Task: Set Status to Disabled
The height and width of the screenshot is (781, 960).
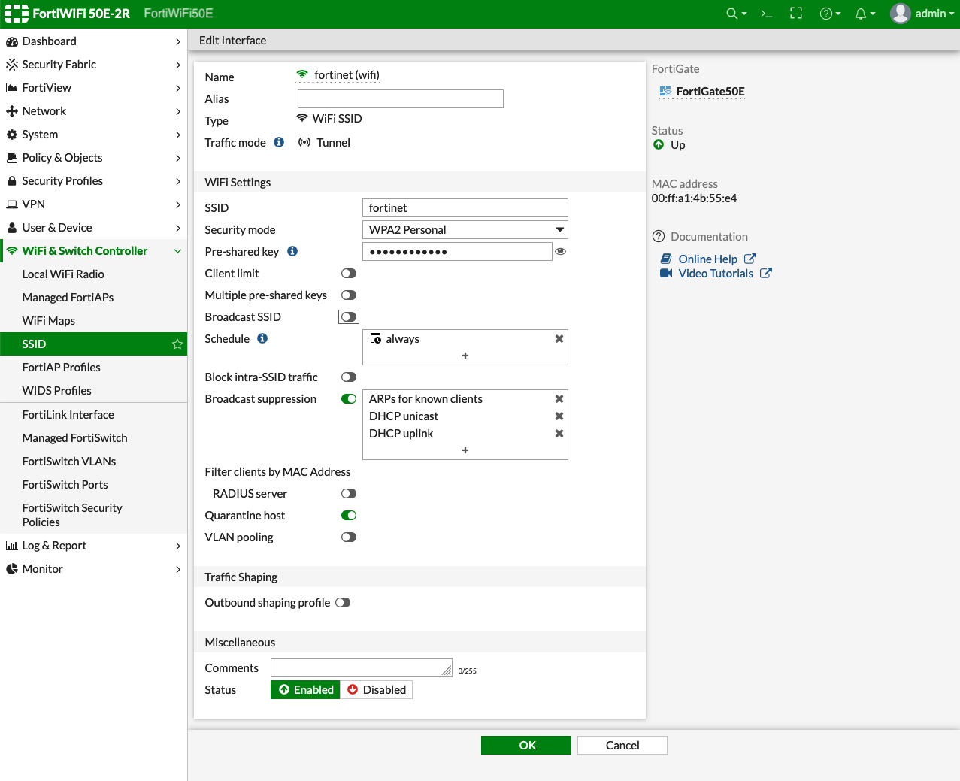Action: pyautogui.click(x=376, y=690)
